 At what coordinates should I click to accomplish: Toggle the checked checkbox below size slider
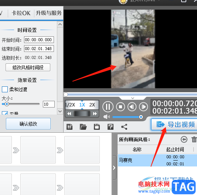pyautogui.click(x=5, y=113)
